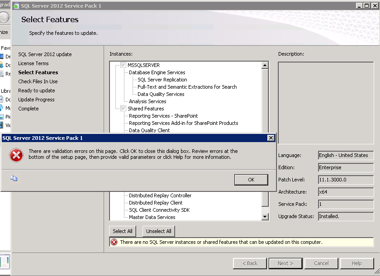Click the Next button

click(x=285, y=263)
